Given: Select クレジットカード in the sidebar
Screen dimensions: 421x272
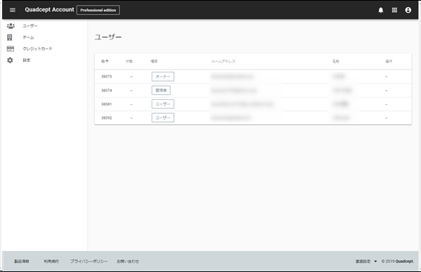Looking at the screenshot, I should pos(38,48).
